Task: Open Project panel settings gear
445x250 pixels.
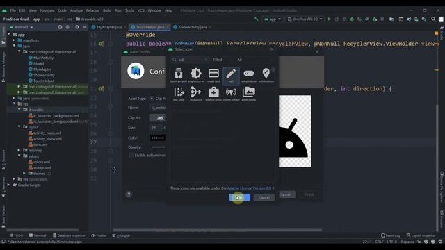Action: (77, 27)
